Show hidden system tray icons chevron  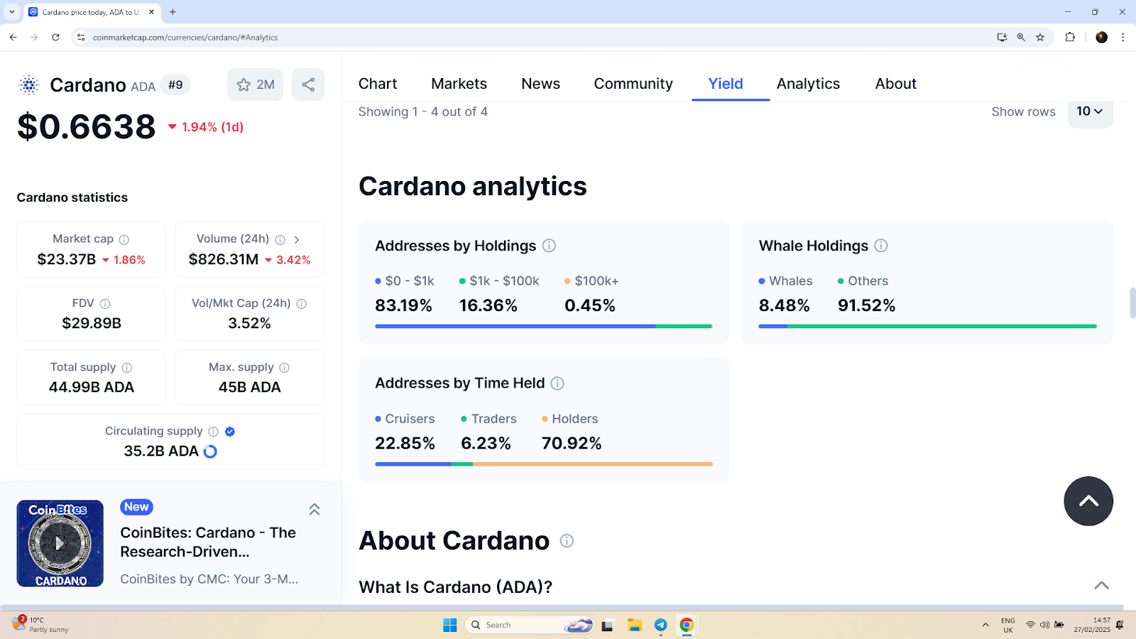985,625
